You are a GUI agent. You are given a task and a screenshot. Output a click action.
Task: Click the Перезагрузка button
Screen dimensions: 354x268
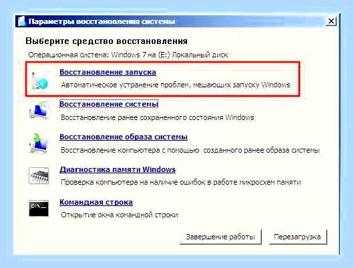[x=298, y=237]
